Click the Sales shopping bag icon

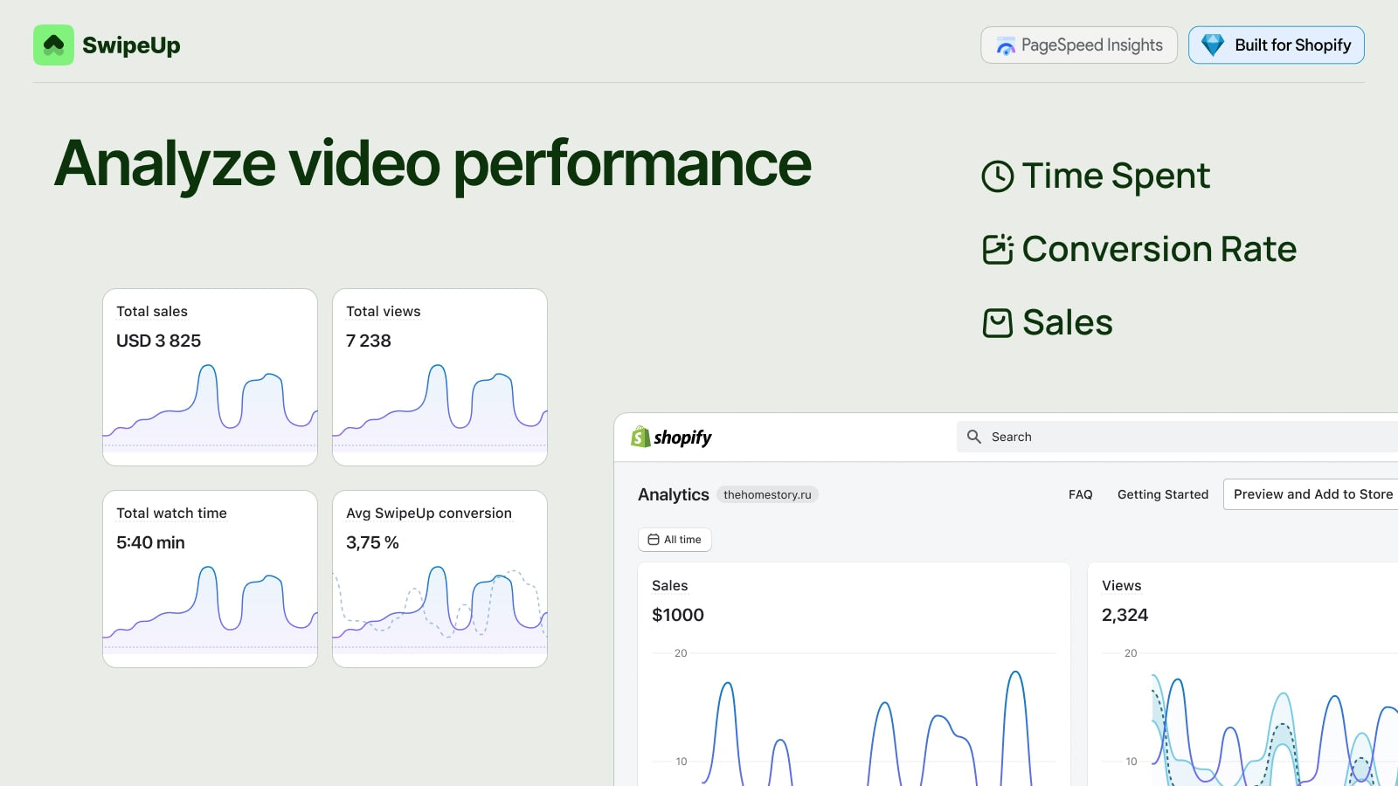(997, 323)
